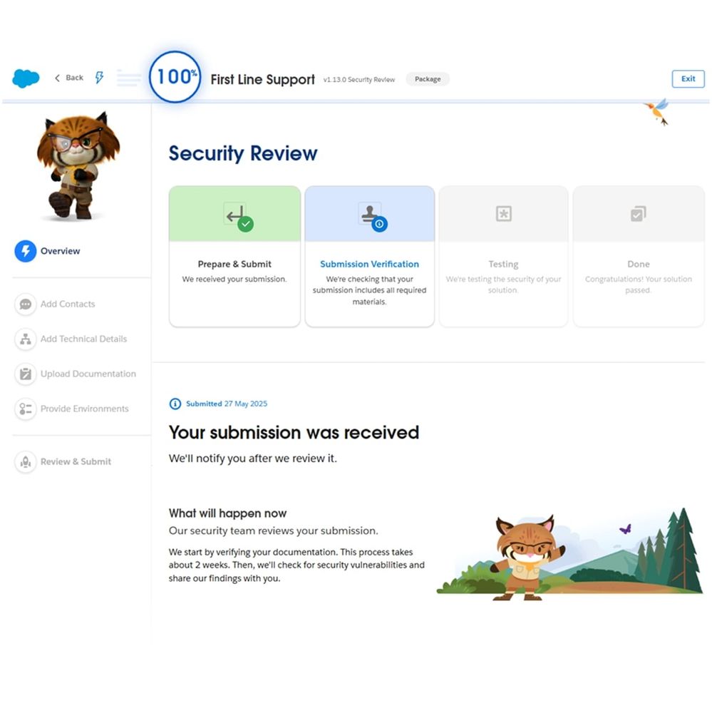Click the Package badge
The image size is (712, 713).
click(x=428, y=79)
